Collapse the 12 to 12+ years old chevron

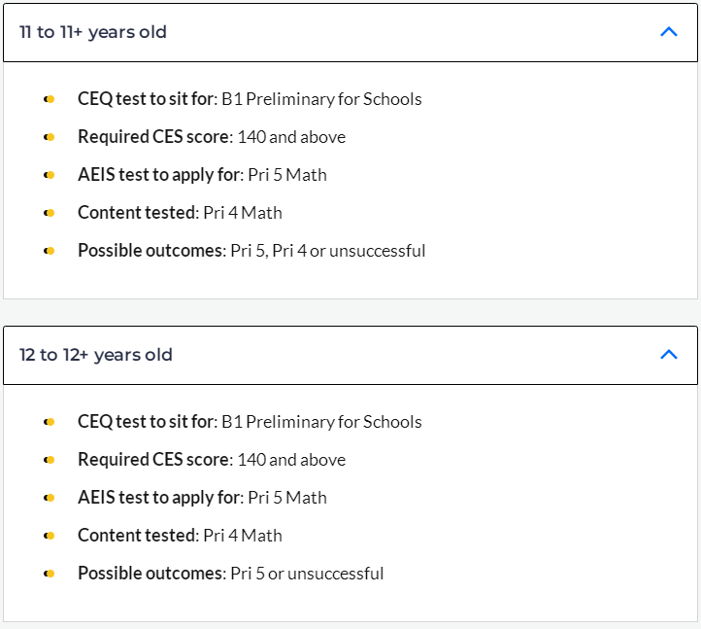coord(669,355)
